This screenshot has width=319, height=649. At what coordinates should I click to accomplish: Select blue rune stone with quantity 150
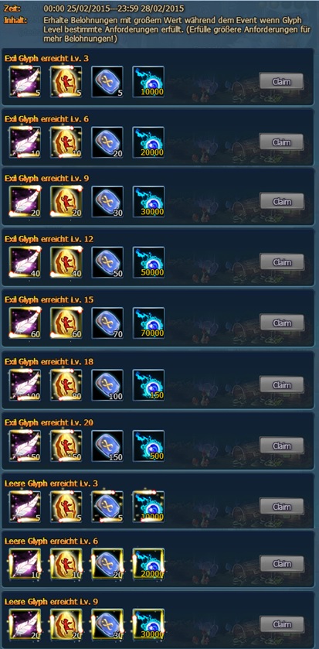point(107,446)
